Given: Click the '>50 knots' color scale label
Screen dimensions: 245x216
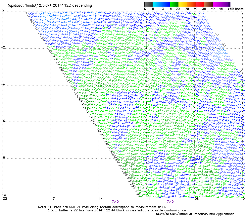Looking at the screenshot, I should [235, 9].
